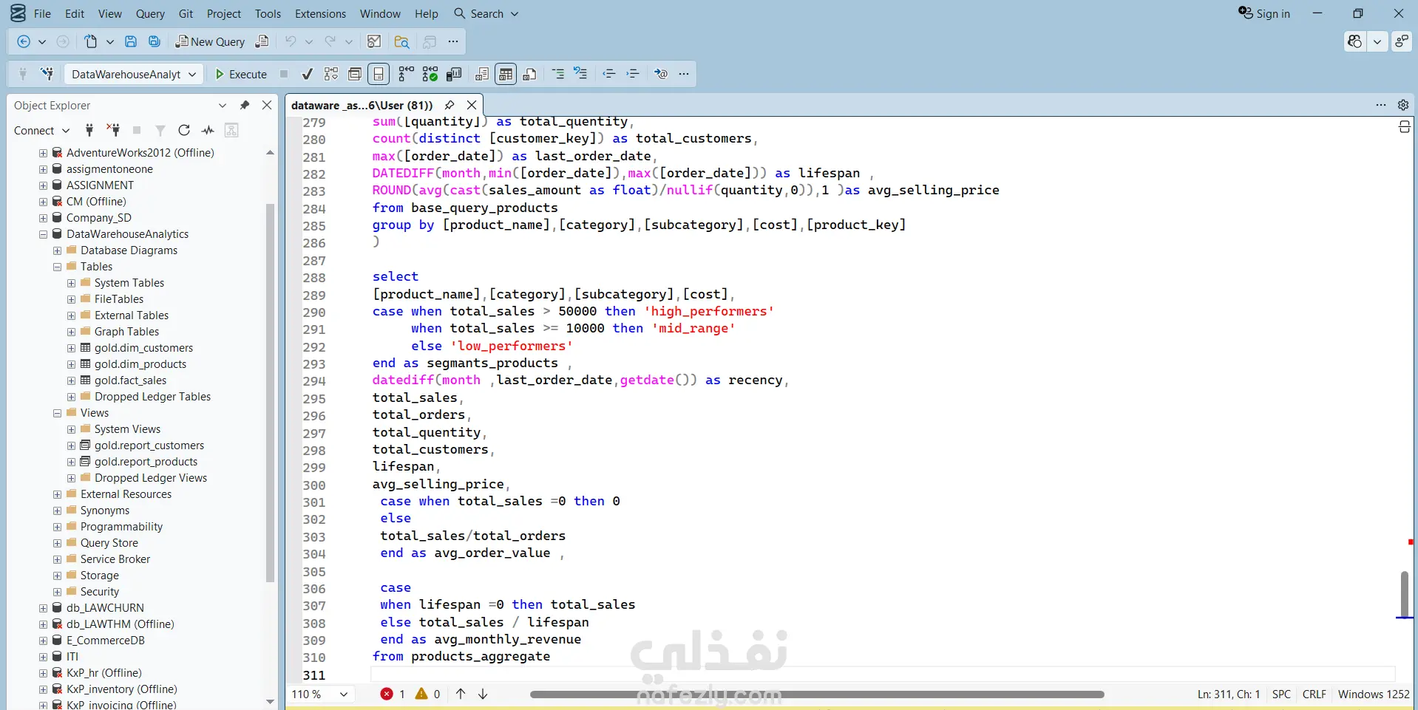Viewport: 1418px width, 710px height.
Task: Open the new file icon in toolbar
Action: point(91,42)
